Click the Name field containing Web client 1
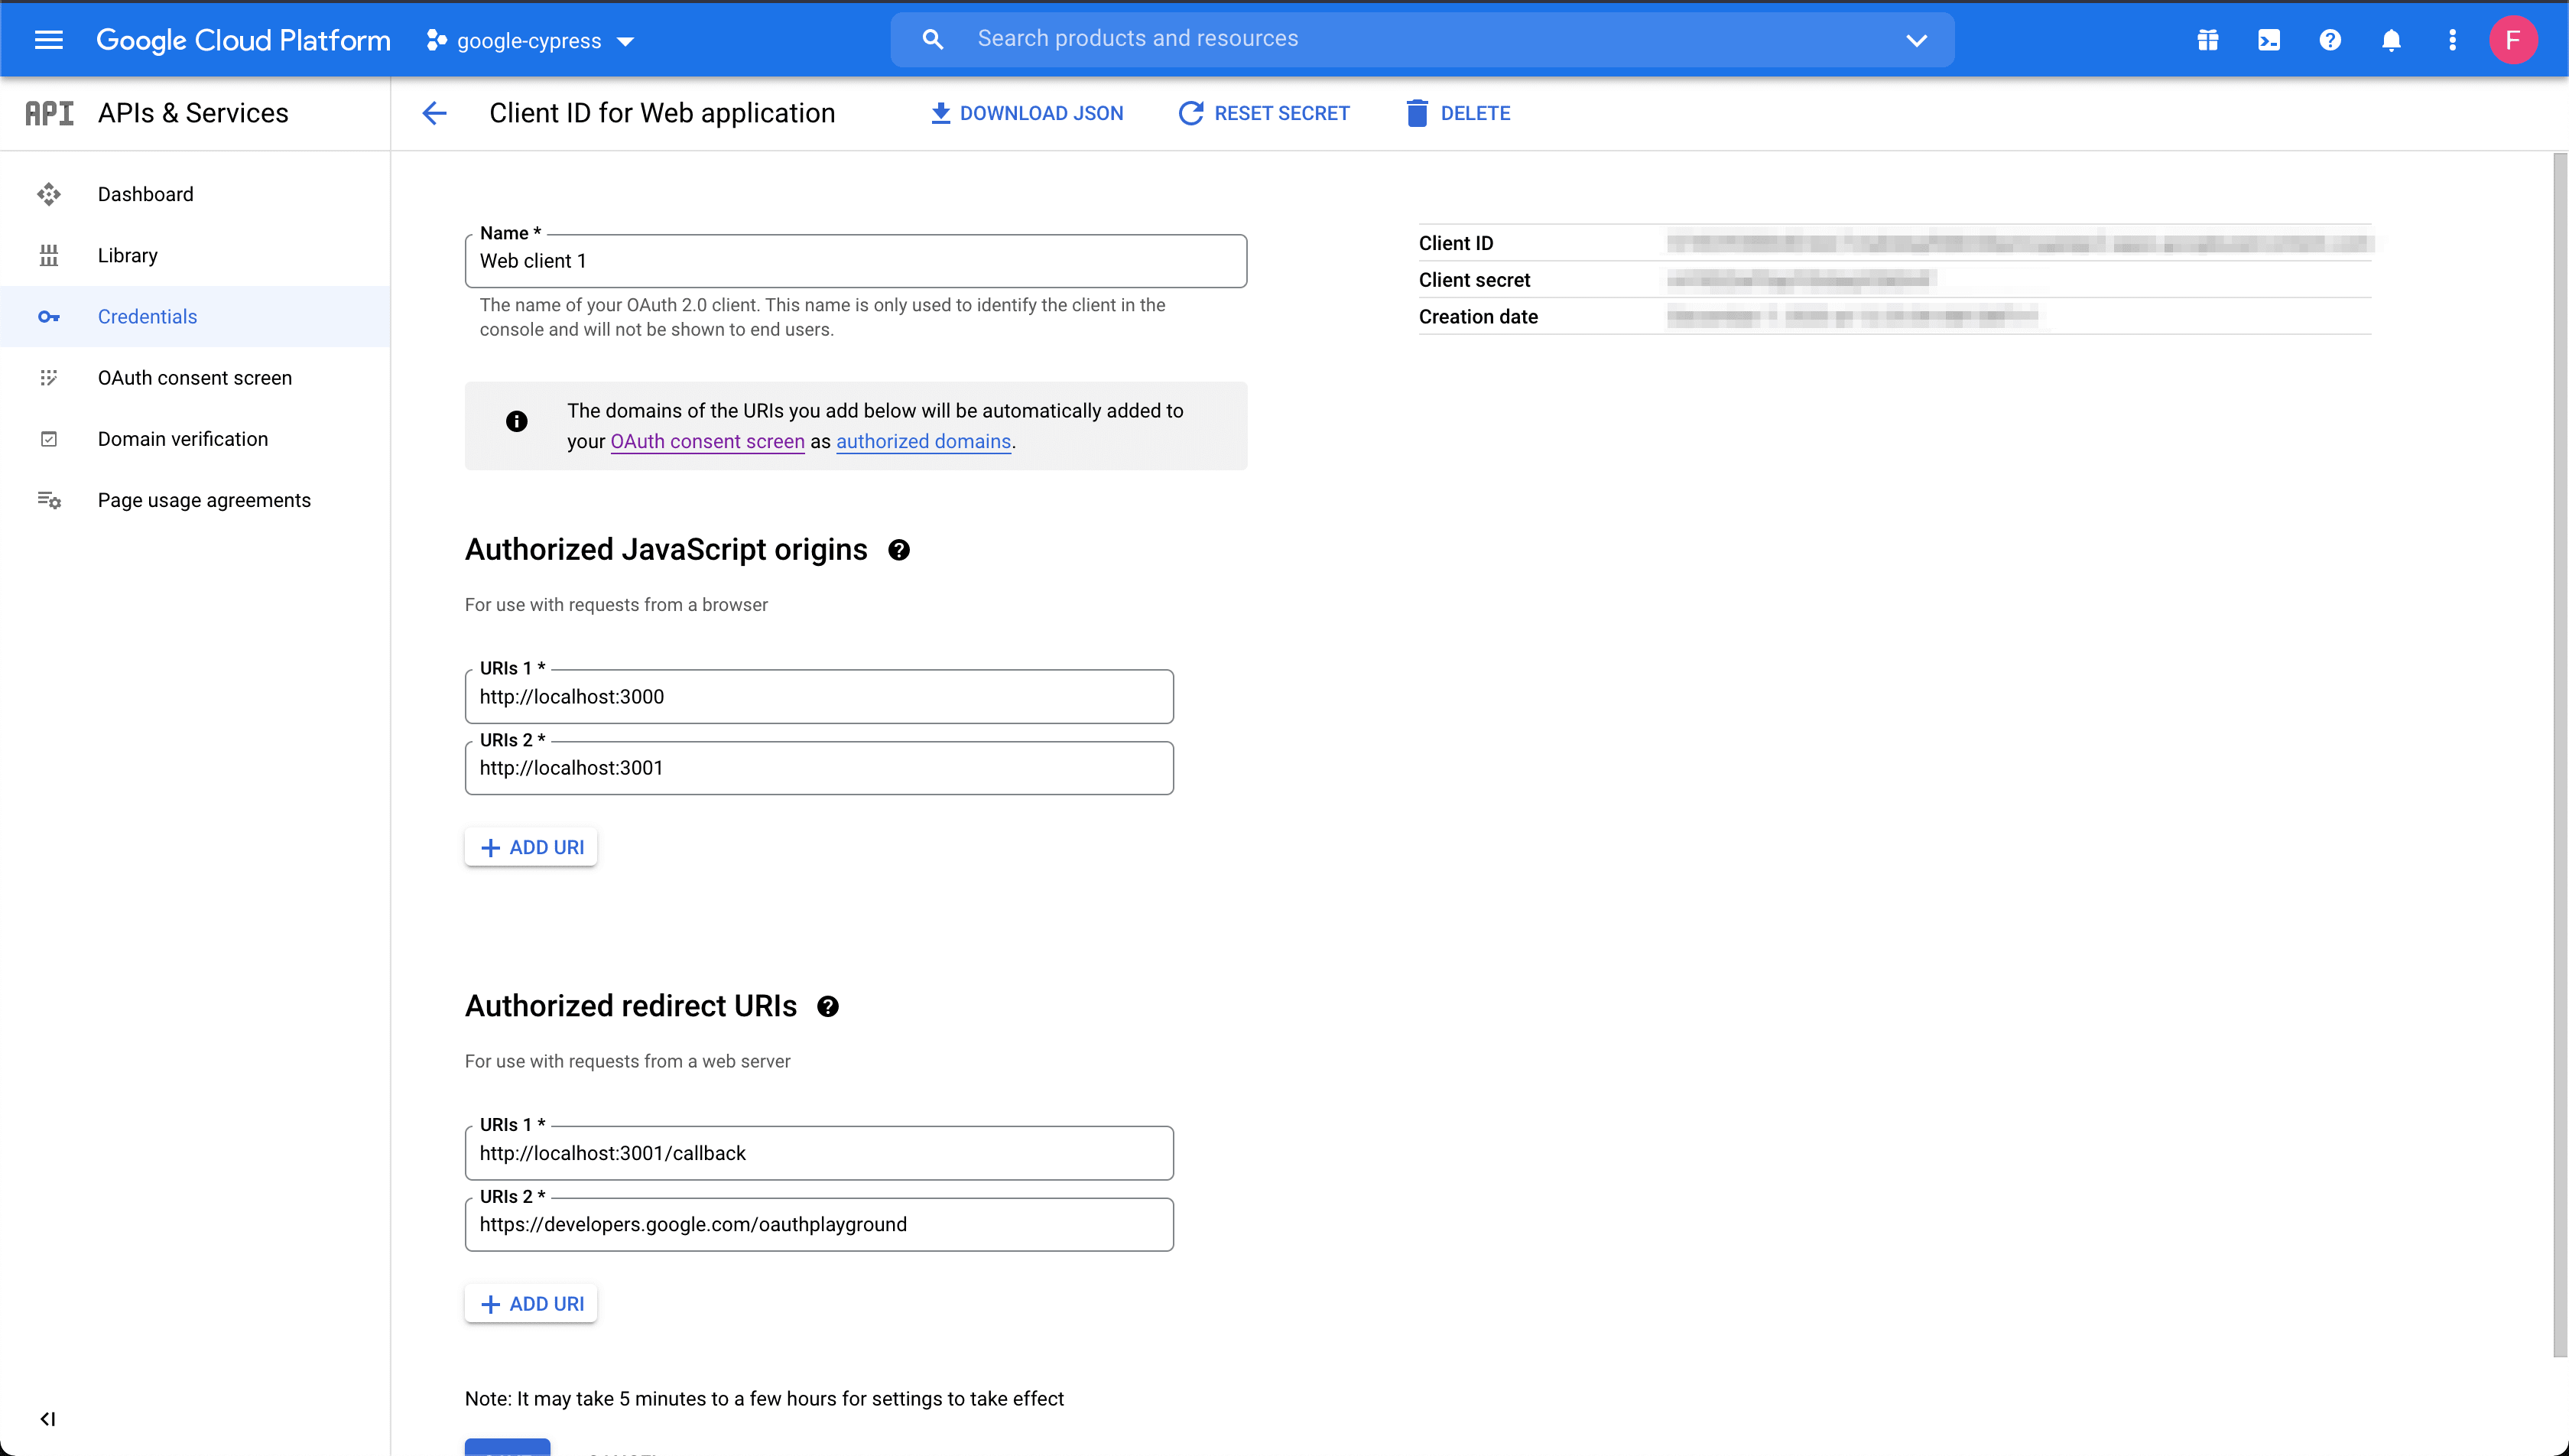This screenshot has width=2569, height=1456. [x=856, y=261]
